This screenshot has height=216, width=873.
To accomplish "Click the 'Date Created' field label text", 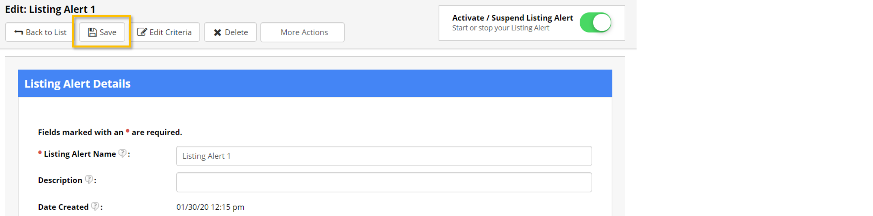I will (63, 207).
